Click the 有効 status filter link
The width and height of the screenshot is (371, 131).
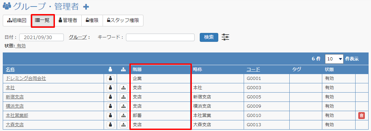21,46
